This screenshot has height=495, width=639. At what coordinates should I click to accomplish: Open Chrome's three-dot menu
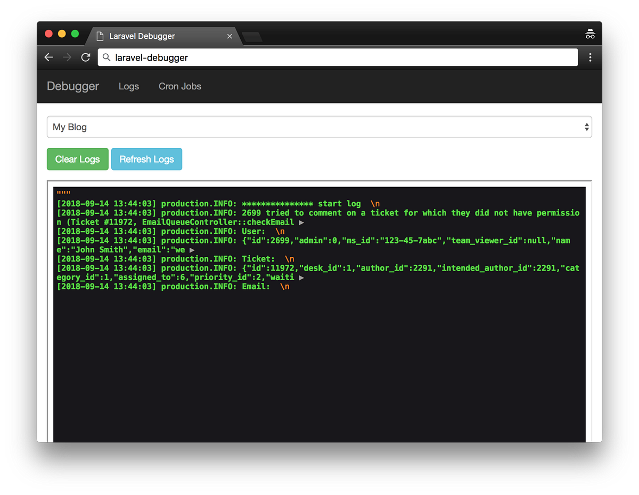590,57
